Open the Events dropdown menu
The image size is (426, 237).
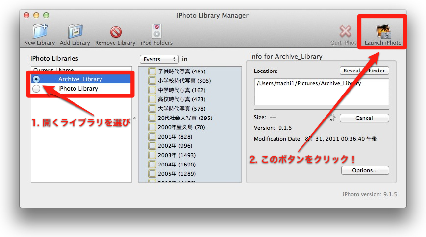159,59
